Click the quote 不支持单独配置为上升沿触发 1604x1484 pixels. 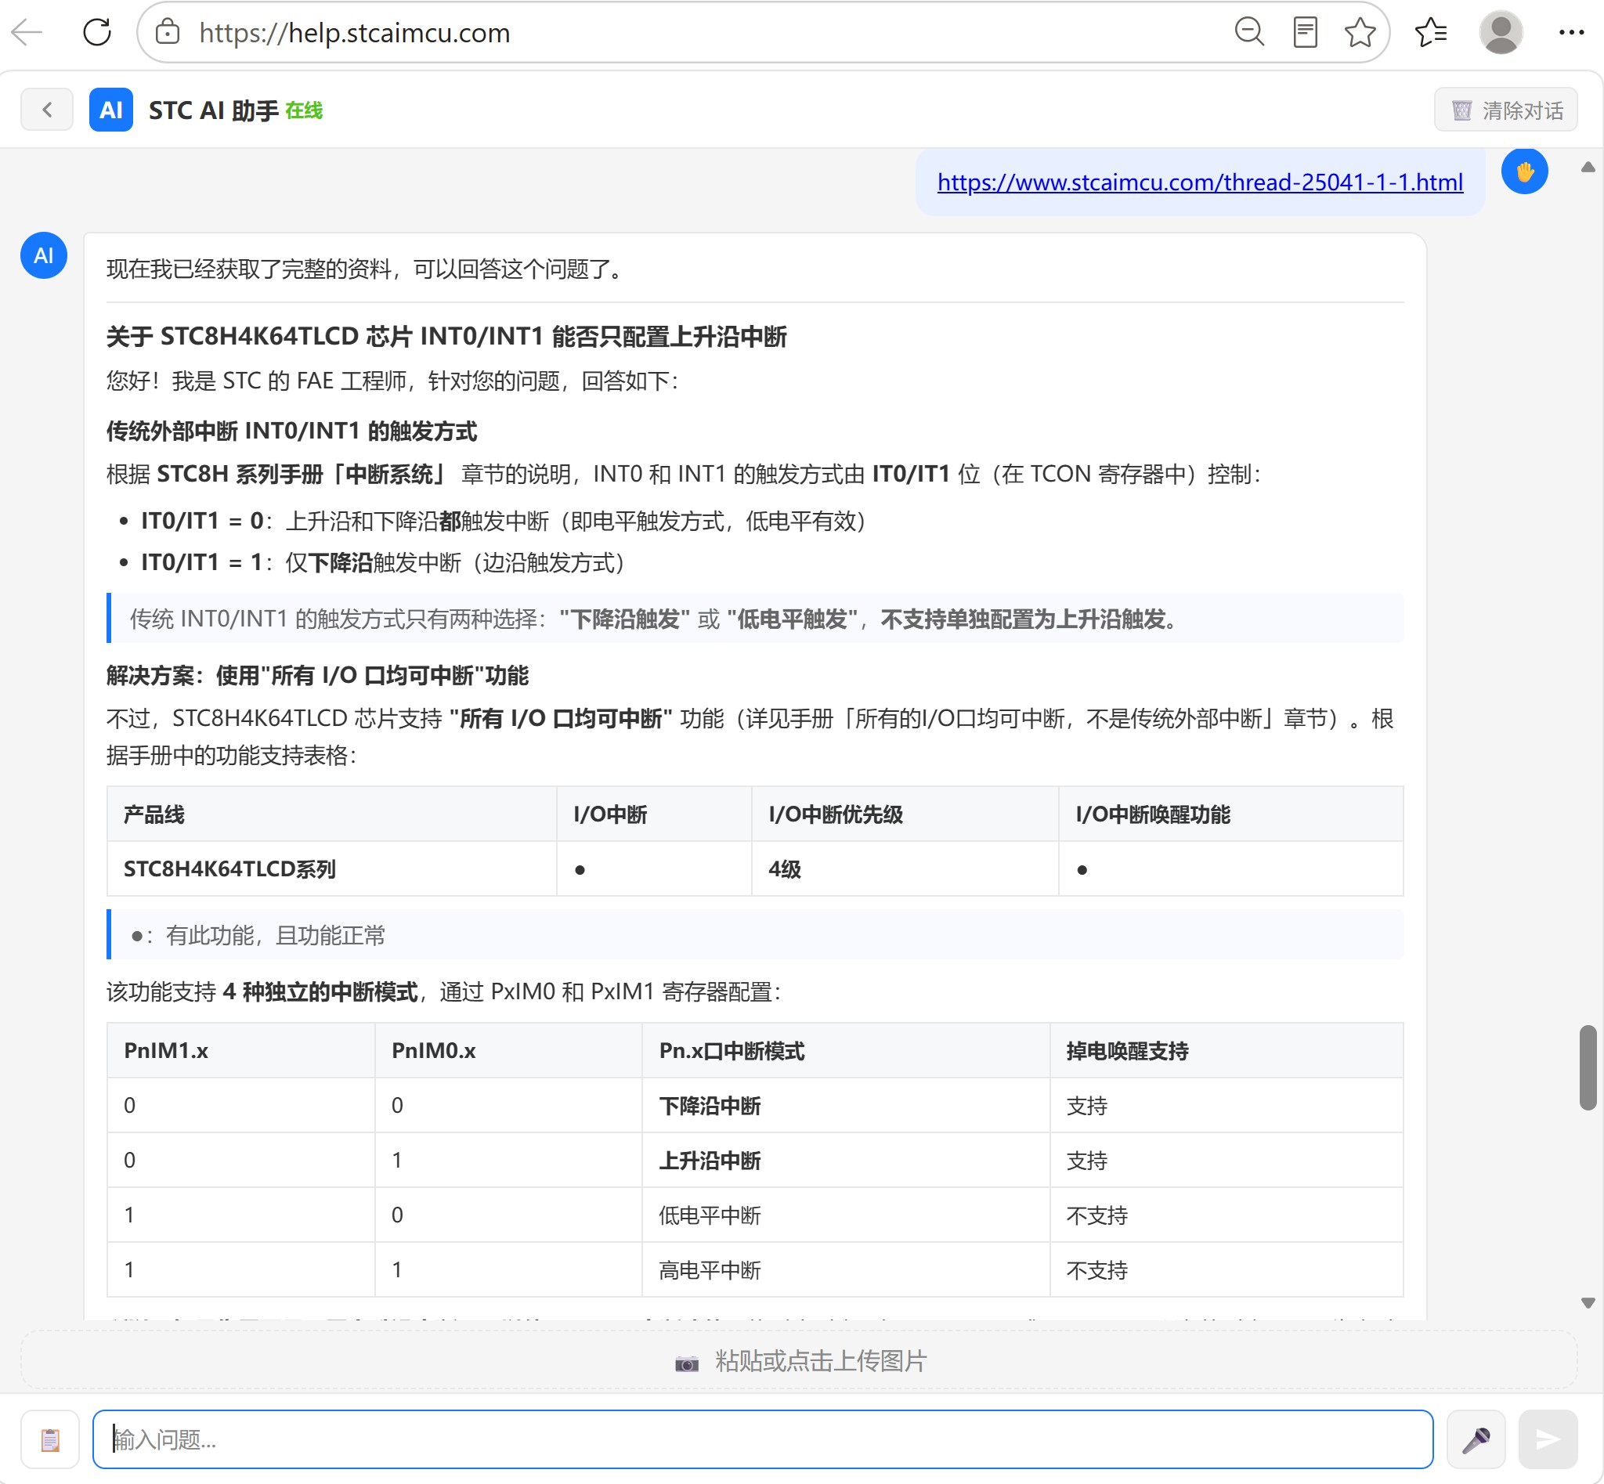coord(1031,619)
